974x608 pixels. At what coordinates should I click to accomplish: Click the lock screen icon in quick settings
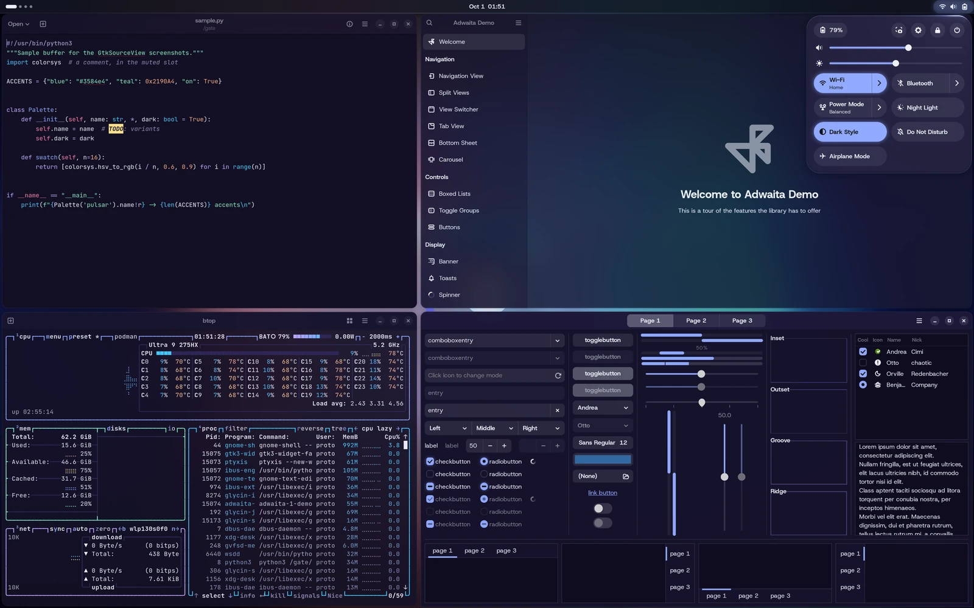click(937, 30)
